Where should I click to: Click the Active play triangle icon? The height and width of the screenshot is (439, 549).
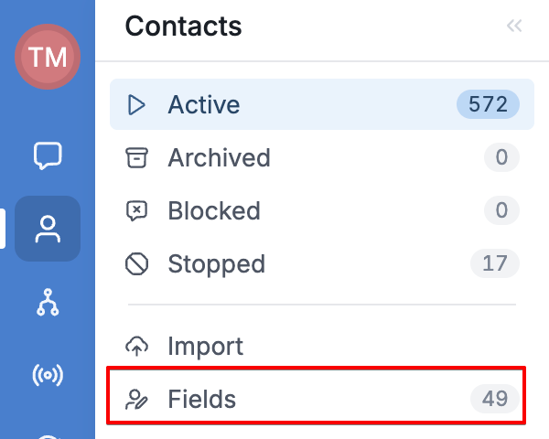click(x=136, y=104)
